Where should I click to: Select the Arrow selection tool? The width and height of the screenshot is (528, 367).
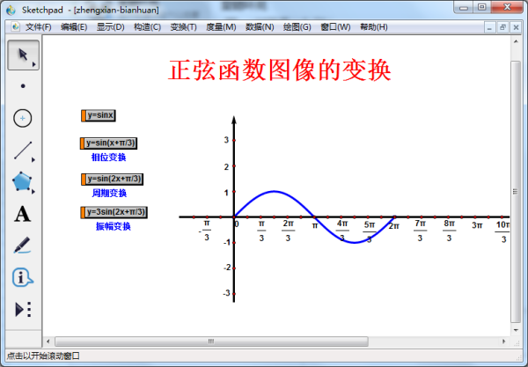(x=23, y=55)
